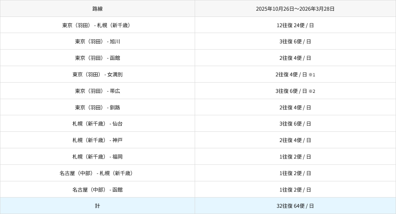Screen dimensions: 396x214
Task: Click the 路線 column header
Action: click(x=98, y=9)
